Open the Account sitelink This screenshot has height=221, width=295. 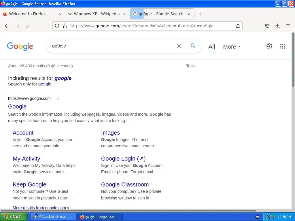(x=23, y=133)
